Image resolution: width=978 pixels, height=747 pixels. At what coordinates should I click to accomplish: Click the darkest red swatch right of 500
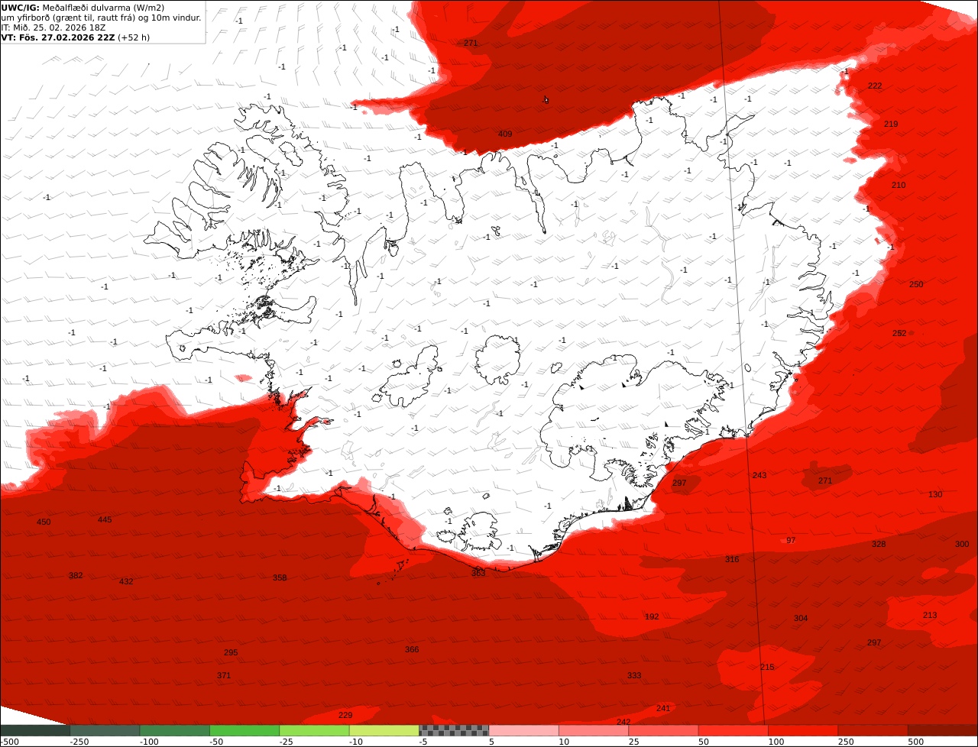[x=943, y=730]
